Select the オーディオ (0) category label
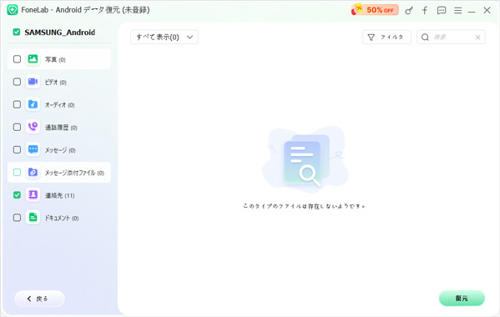 [59, 105]
